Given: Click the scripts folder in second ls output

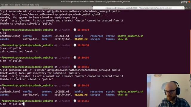Looking at the screenshot, I should click(95, 95).
